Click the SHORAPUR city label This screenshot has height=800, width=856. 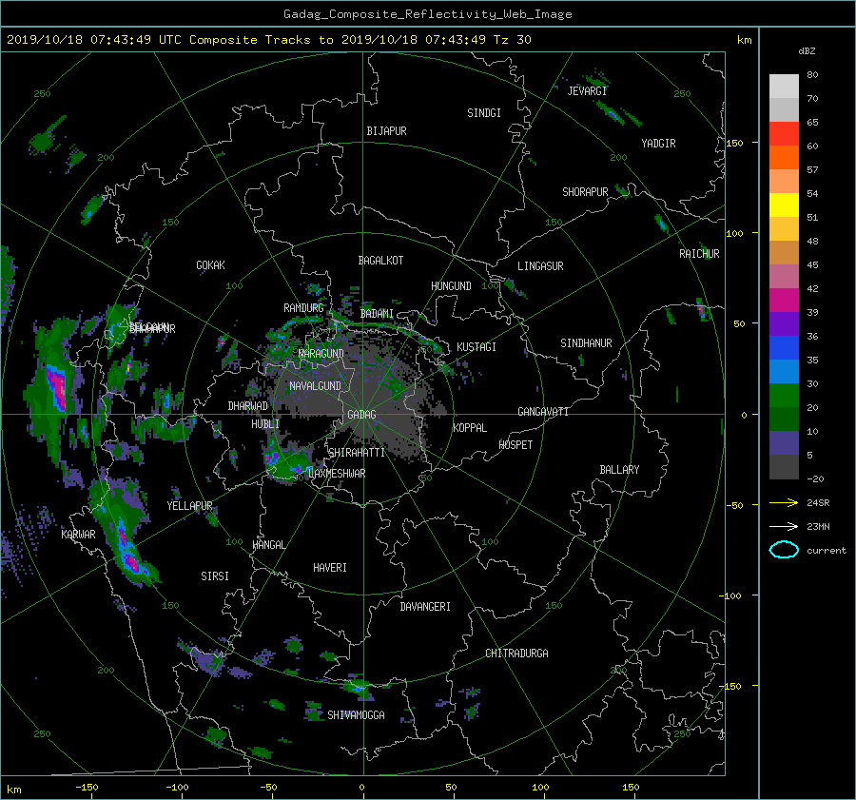click(x=585, y=192)
